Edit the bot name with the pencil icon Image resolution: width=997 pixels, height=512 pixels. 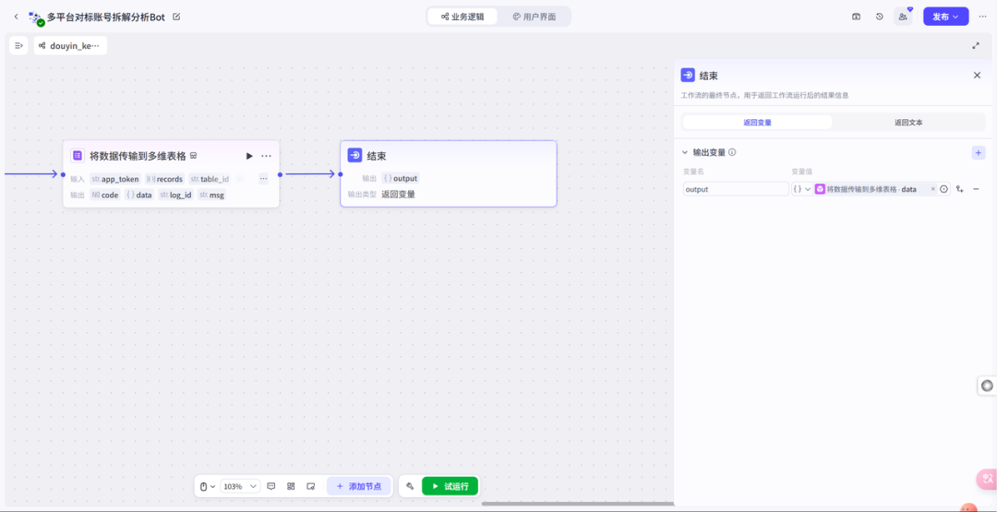[176, 17]
